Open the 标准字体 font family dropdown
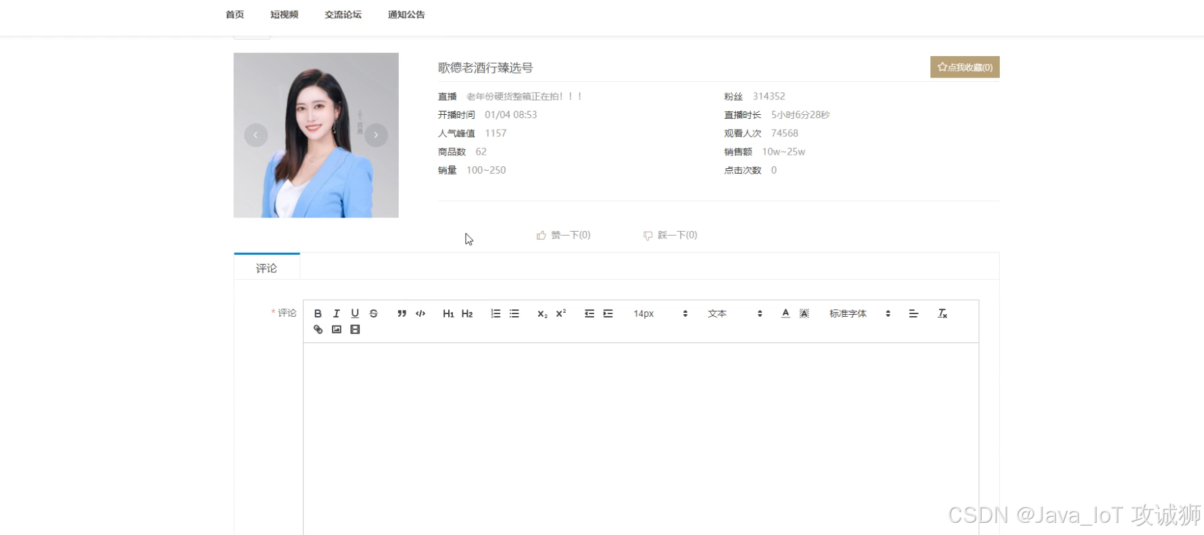The image size is (1204, 535). 860,313
